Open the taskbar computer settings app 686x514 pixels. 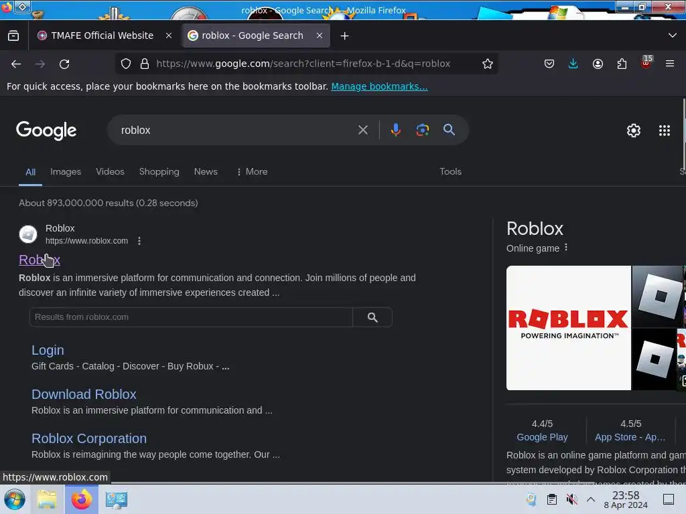(117, 499)
